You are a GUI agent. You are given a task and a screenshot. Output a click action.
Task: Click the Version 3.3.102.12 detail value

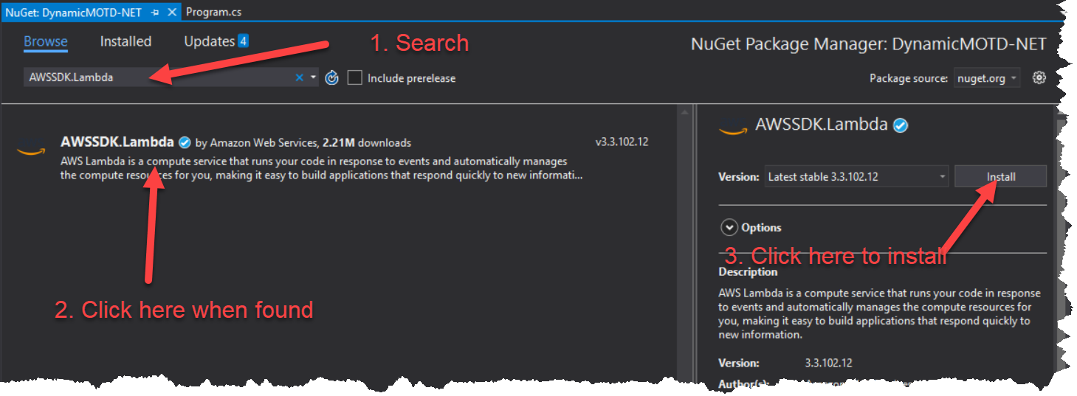(828, 363)
